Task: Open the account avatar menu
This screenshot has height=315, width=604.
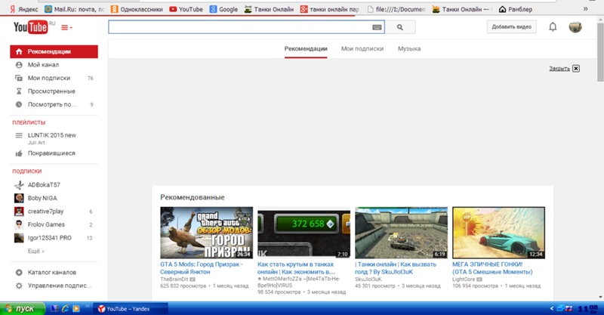Action: tap(575, 27)
